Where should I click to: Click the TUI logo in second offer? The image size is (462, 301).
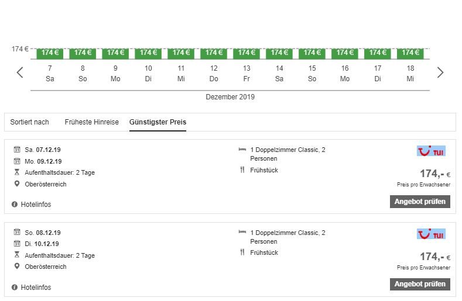(x=431, y=234)
